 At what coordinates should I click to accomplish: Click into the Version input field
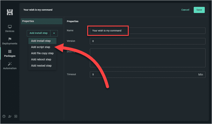(x=148, y=41)
